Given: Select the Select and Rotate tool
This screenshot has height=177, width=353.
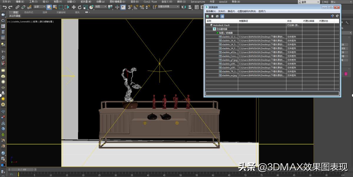Looking at the screenshot, I should pyautogui.click(x=80, y=7).
